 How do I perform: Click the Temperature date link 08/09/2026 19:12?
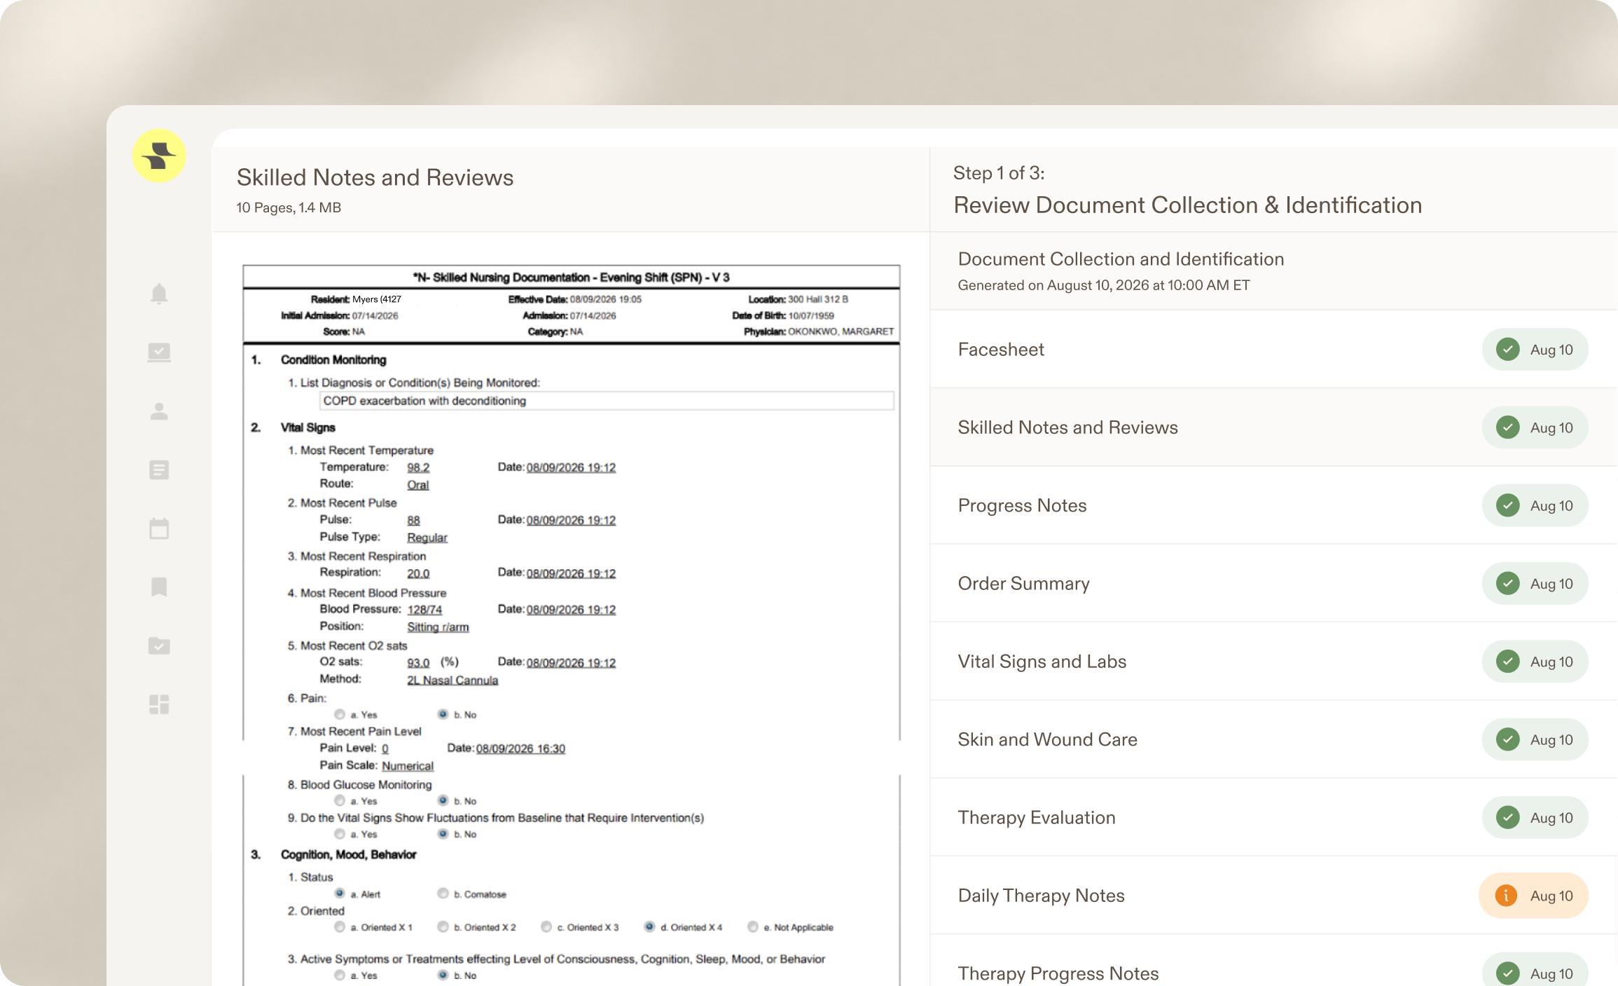click(x=571, y=467)
